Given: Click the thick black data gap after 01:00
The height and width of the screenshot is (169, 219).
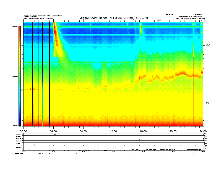Looking at the screenshot, I should 32,74.
